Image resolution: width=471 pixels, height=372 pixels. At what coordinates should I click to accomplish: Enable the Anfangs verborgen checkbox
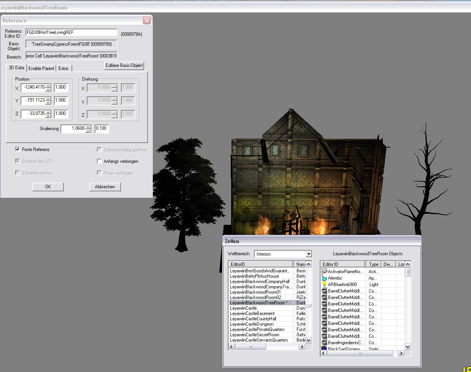99,161
